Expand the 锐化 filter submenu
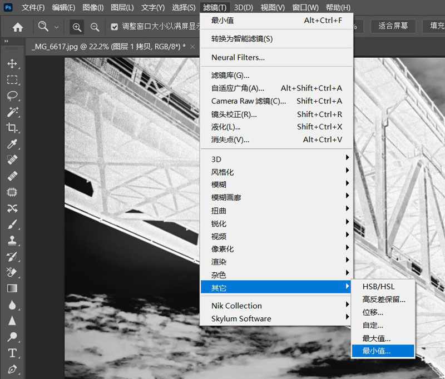445x379 pixels. (276, 223)
